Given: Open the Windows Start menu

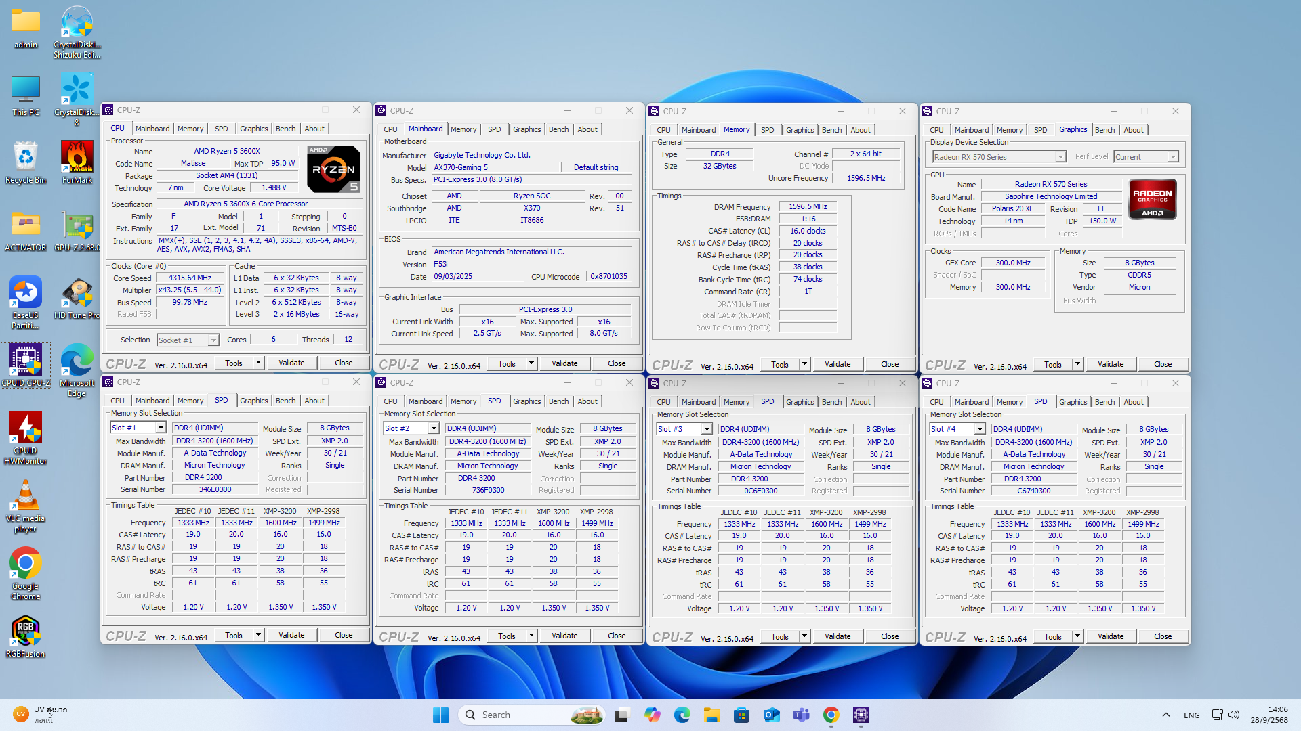Looking at the screenshot, I should (x=440, y=715).
